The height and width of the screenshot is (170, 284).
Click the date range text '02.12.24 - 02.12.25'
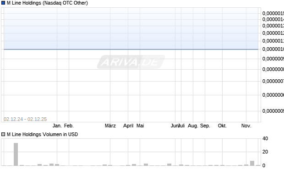25,119
